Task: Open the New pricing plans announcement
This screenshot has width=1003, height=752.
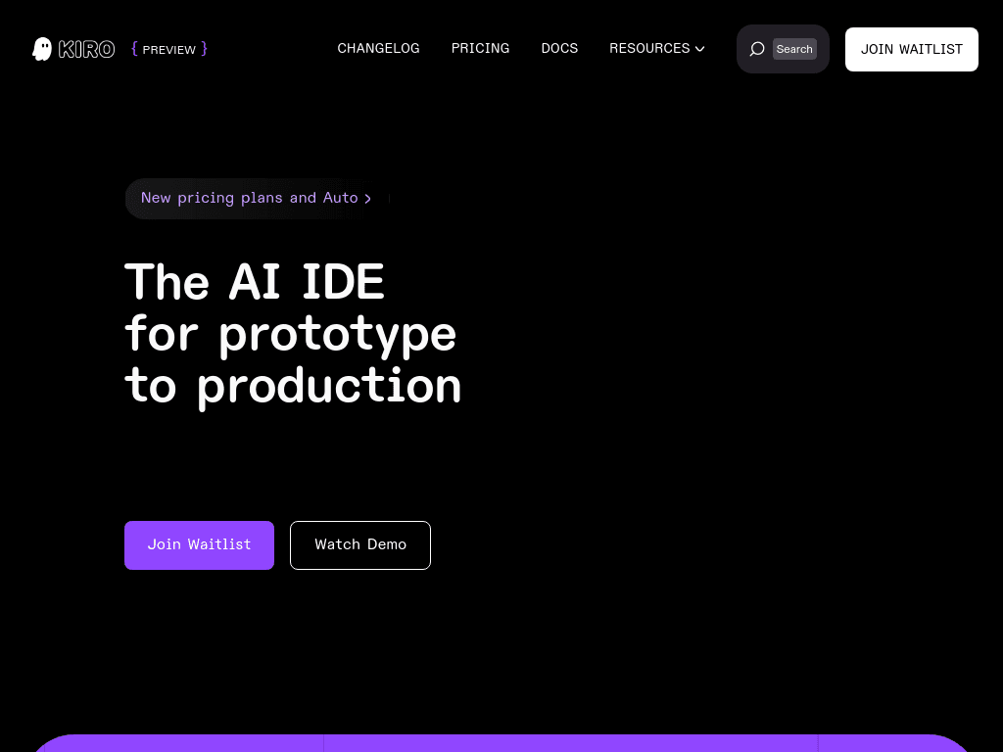Action: pos(249,198)
